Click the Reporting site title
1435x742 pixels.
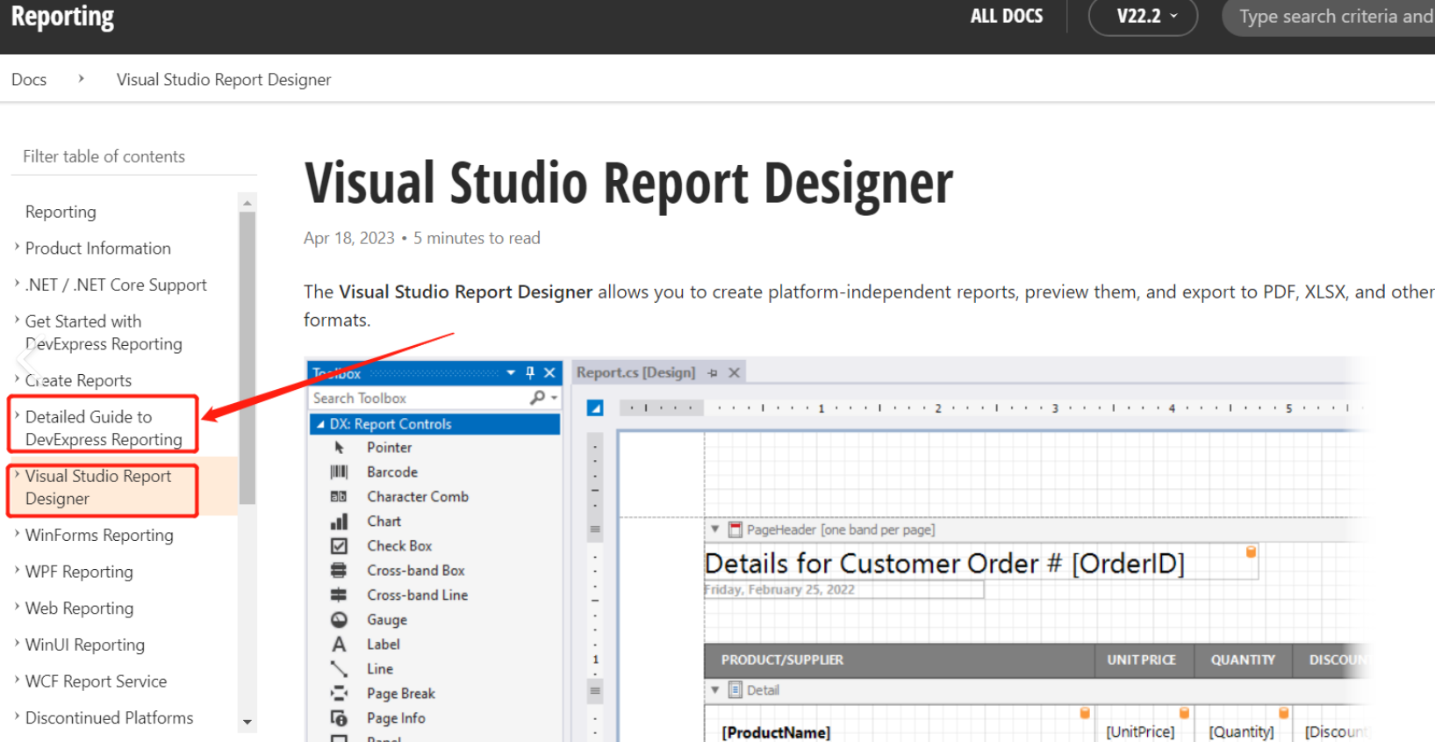(x=62, y=17)
